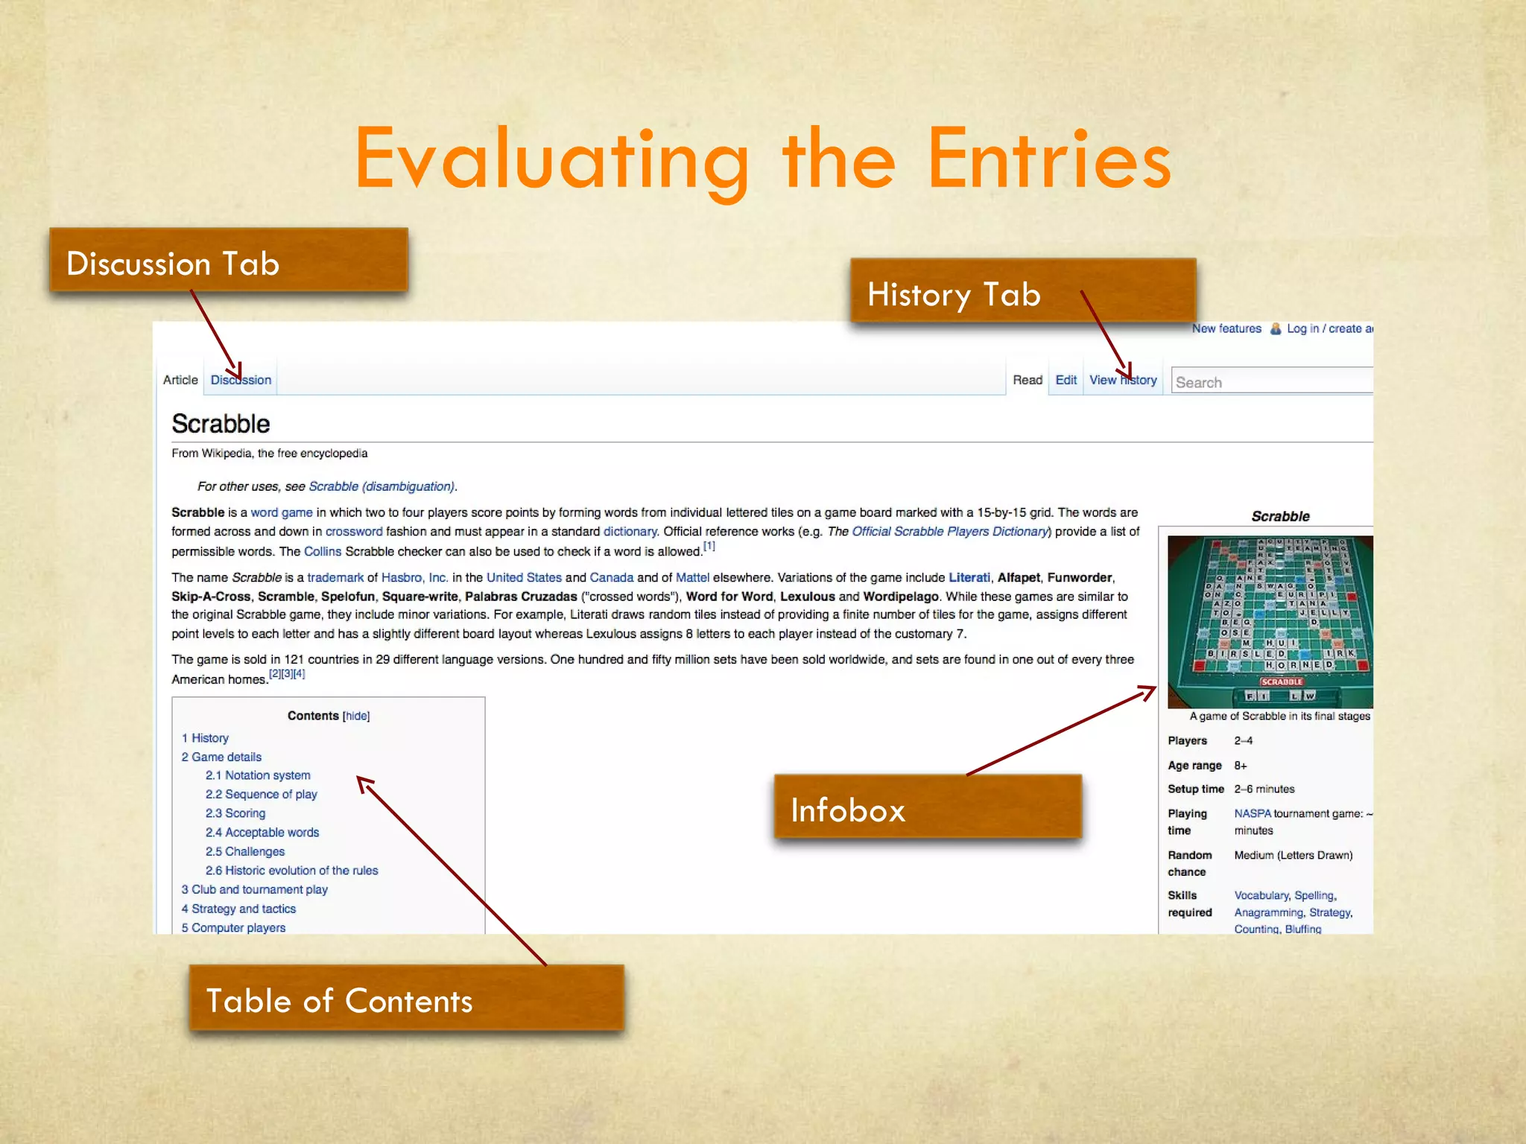
Task: Follow the Literati link
Action: [969, 577]
